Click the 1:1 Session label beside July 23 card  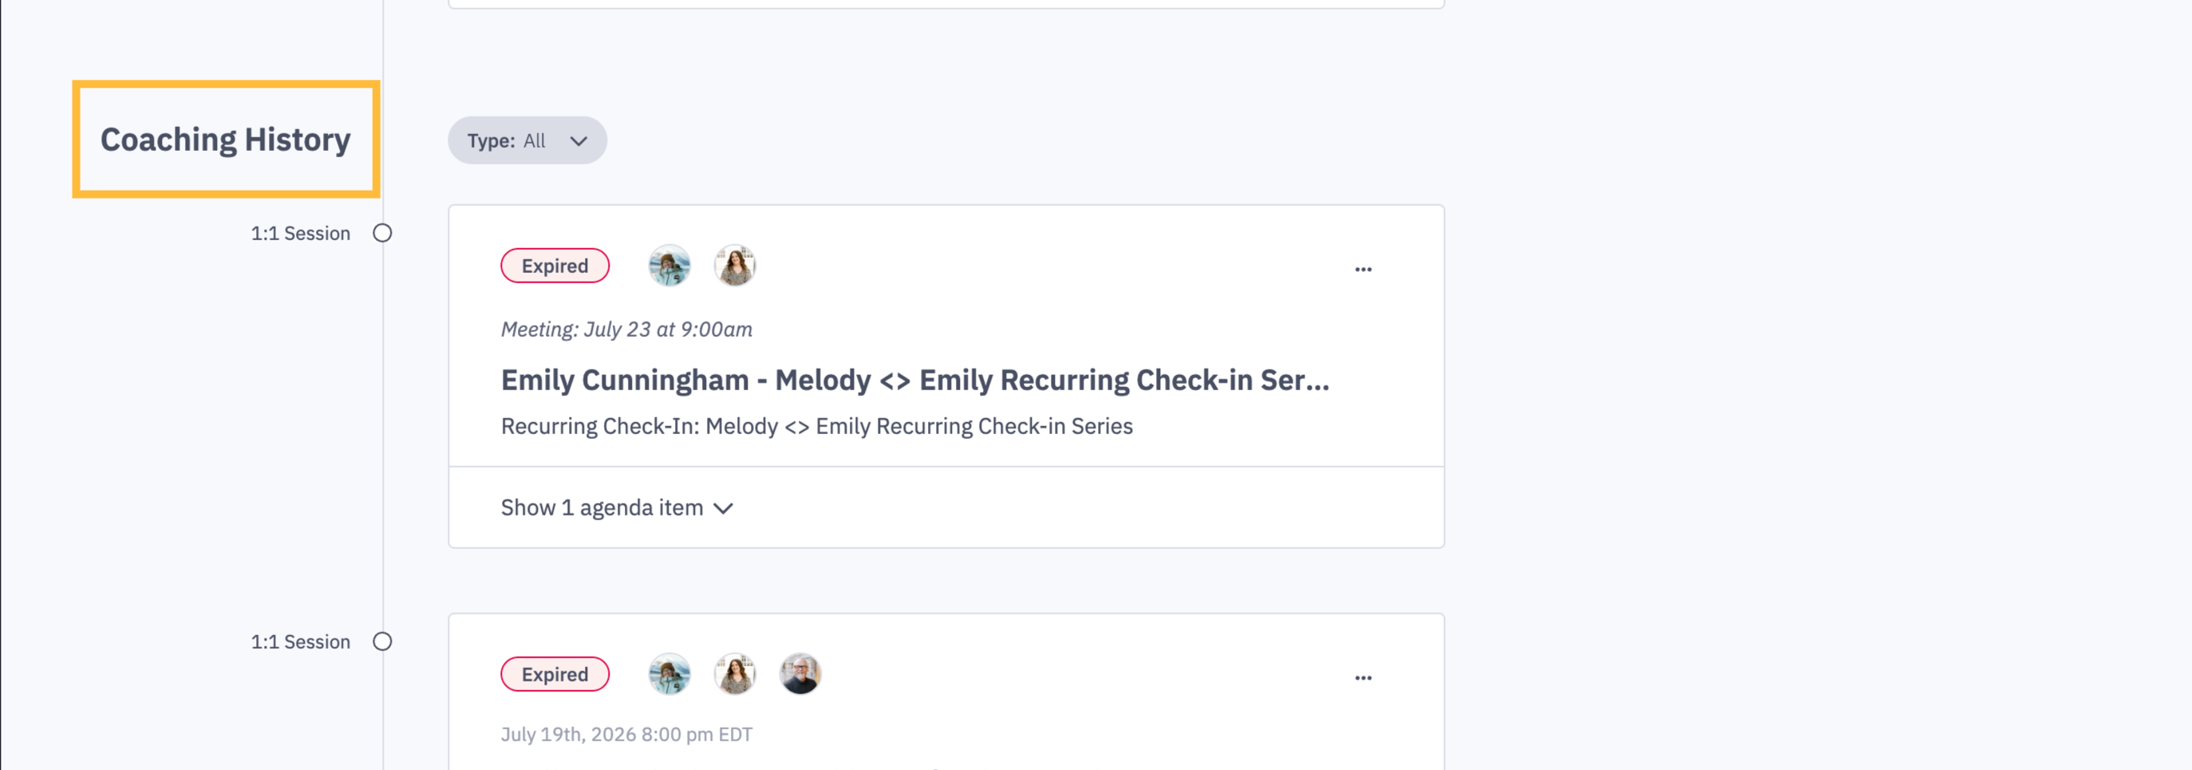click(300, 233)
